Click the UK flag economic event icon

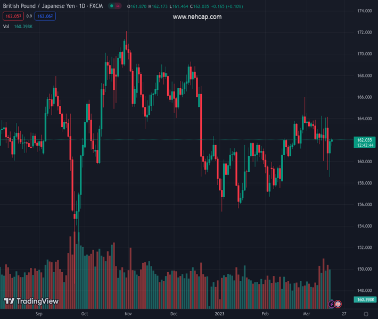coord(338,304)
